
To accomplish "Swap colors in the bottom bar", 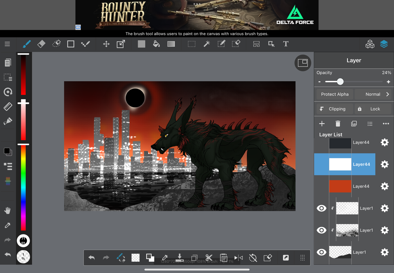I will pyautogui.click(x=150, y=257).
